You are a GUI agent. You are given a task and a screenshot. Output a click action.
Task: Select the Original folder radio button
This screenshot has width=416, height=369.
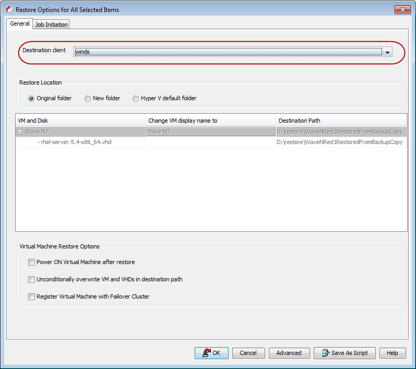pos(31,99)
